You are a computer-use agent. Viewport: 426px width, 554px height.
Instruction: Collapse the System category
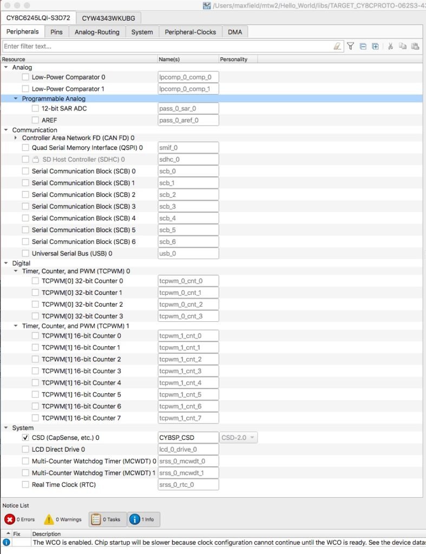coord(6,428)
